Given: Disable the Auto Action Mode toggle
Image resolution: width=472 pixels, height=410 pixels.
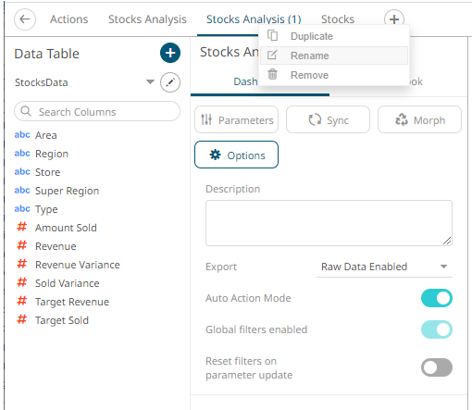Looking at the screenshot, I should (437, 298).
